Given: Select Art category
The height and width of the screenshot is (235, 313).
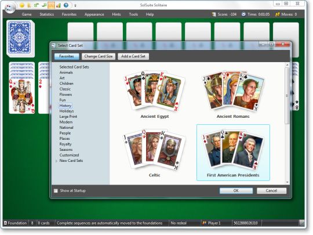Looking at the screenshot, I should (x=62, y=78).
